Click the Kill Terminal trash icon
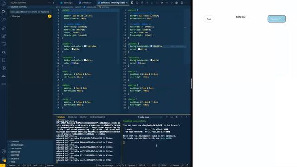Viewport: 297px width, 167px height. click(176, 117)
